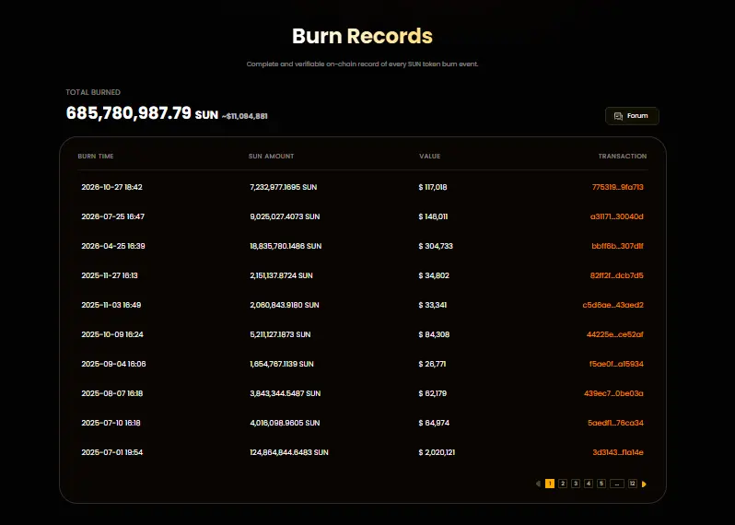View transaction 3d3143...f1a14e
The width and height of the screenshot is (735, 525).
coord(618,453)
